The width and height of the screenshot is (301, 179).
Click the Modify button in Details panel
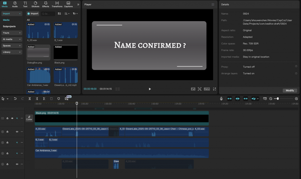point(290,90)
